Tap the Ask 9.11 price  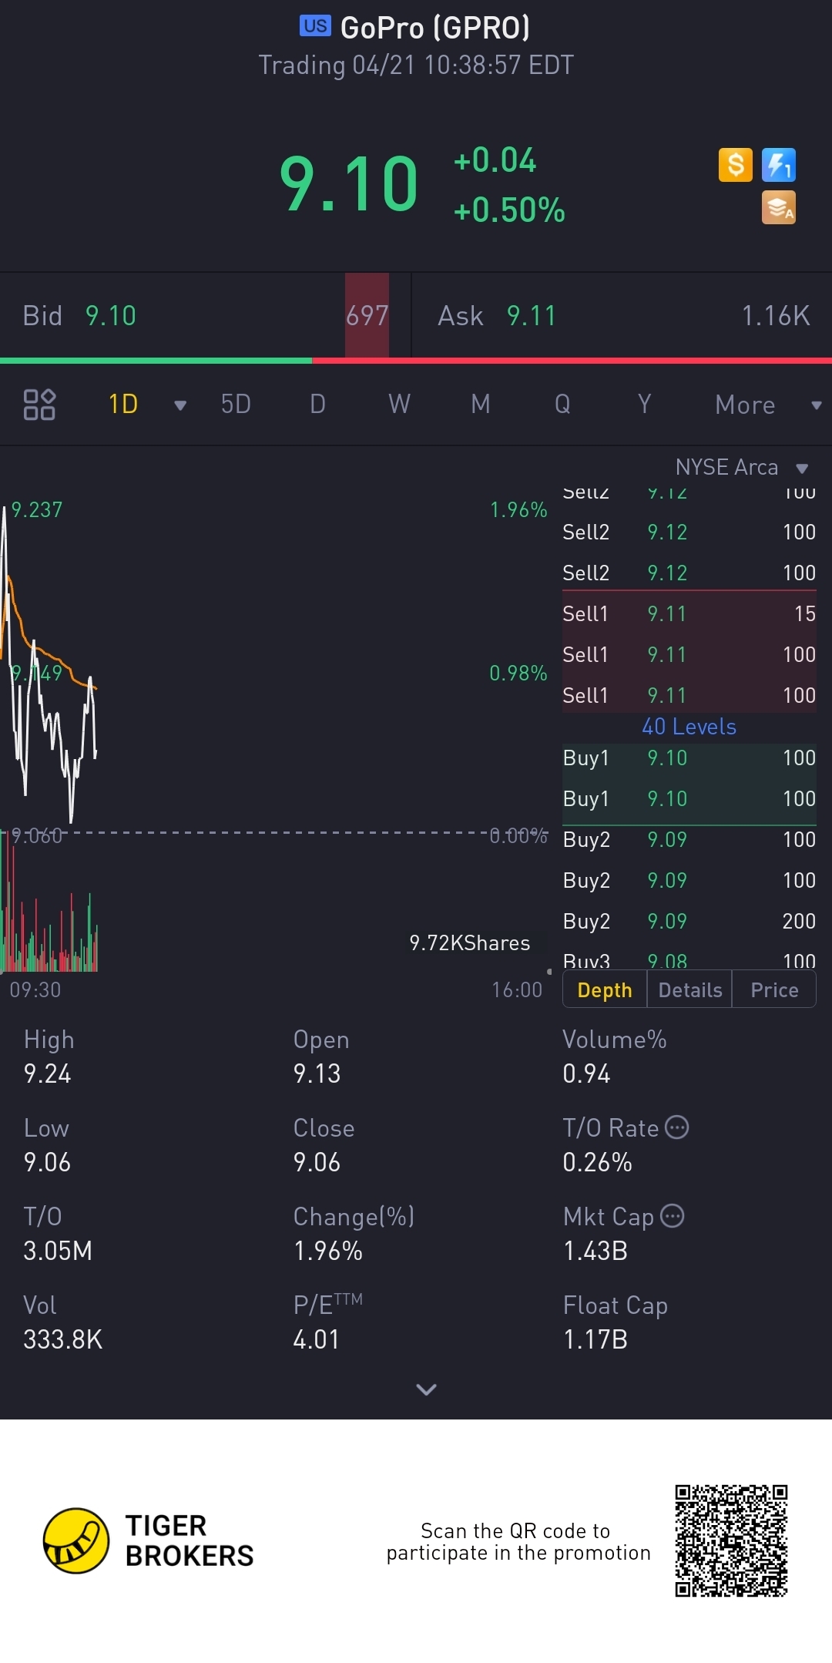pyautogui.click(x=531, y=316)
